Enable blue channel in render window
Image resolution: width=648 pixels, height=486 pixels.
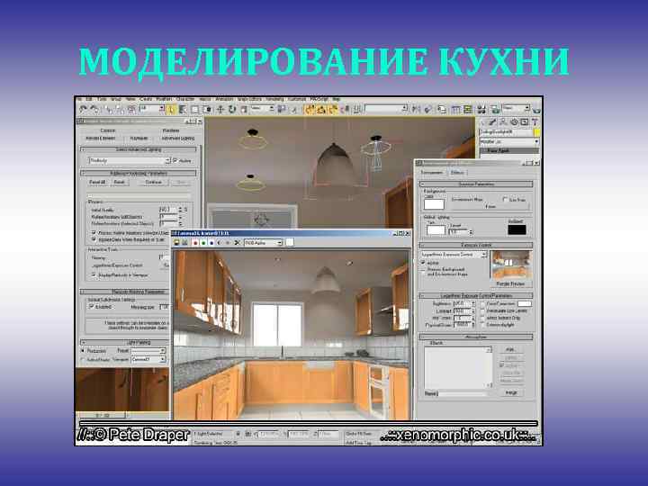(211, 243)
